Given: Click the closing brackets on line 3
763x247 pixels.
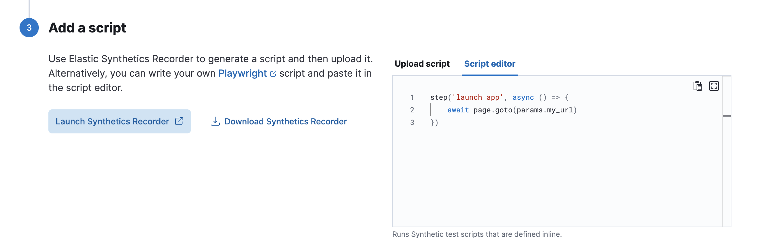Looking at the screenshot, I should pos(434,123).
